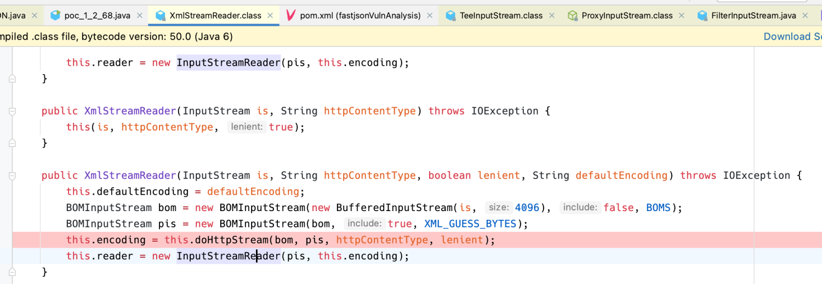The width and height of the screenshot is (822, 284).
Task: Close the TeeInputStream.class tab
Action: coord(552,15)
